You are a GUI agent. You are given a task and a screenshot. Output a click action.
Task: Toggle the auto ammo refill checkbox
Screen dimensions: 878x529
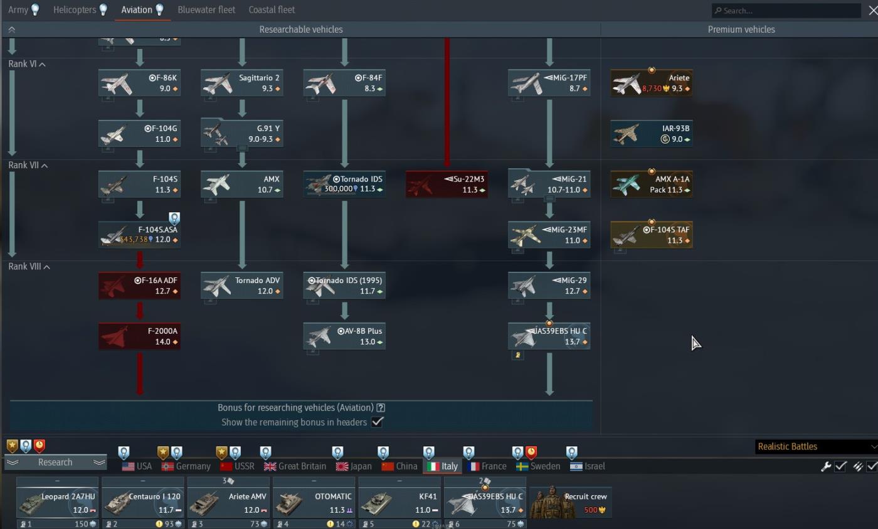(x=872, y=466)
